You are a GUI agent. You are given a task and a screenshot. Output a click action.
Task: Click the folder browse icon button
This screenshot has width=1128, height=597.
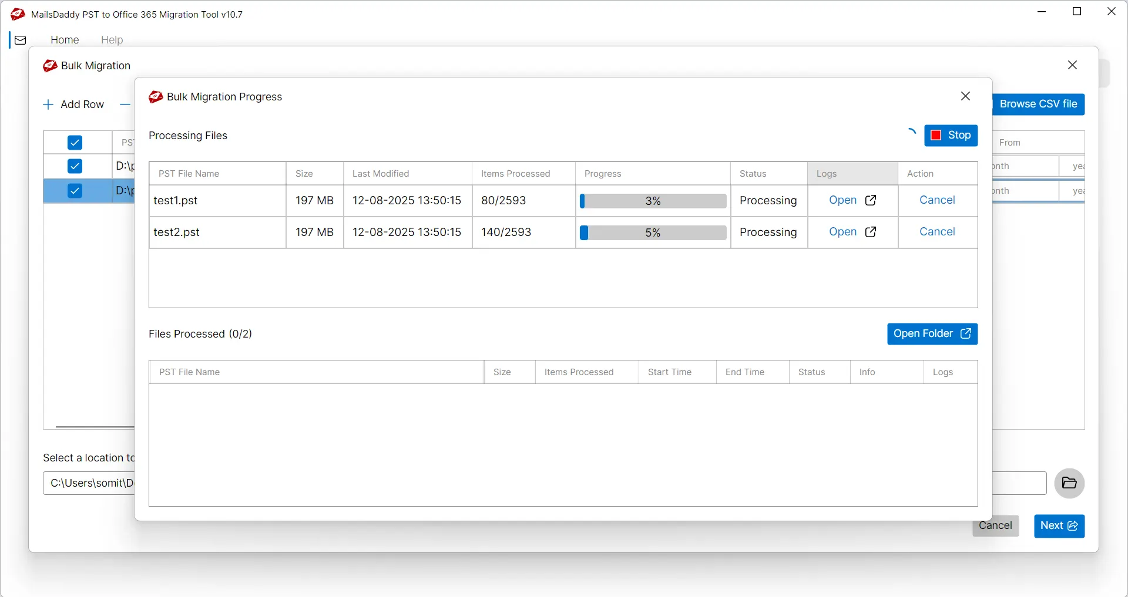1069,483
